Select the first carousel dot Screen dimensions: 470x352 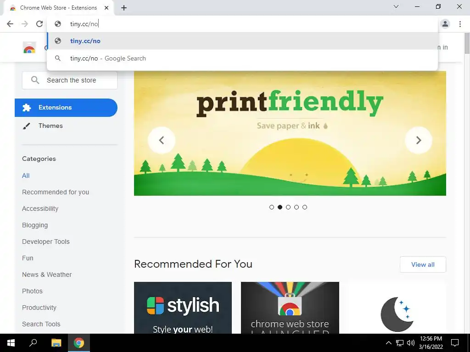click(272, 207)
